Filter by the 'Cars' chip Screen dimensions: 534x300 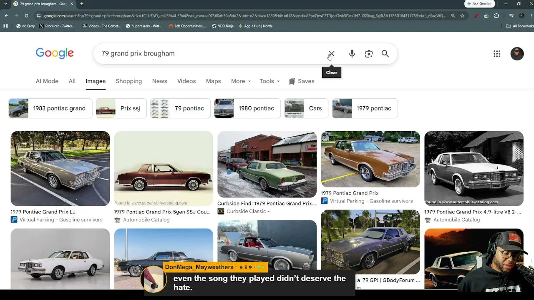click(x=306, y=108)
